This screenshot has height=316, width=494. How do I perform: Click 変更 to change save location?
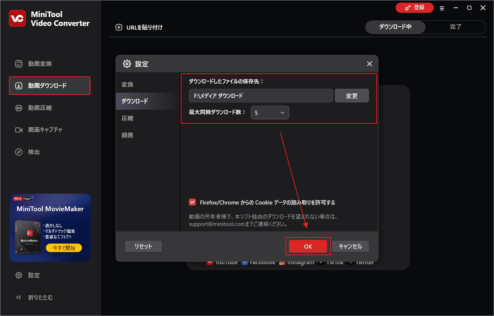(352, 96)
